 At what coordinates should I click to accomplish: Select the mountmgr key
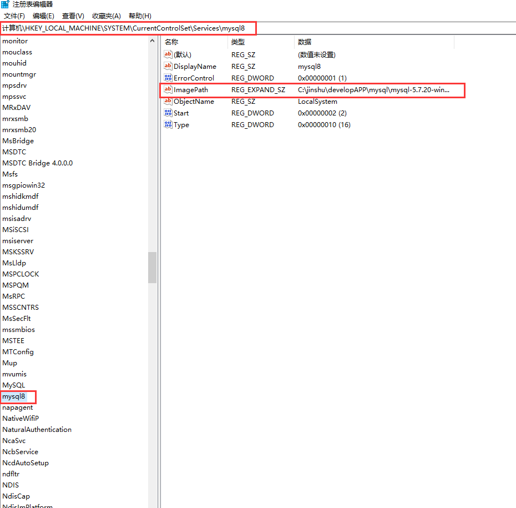[x=19, y=74]
